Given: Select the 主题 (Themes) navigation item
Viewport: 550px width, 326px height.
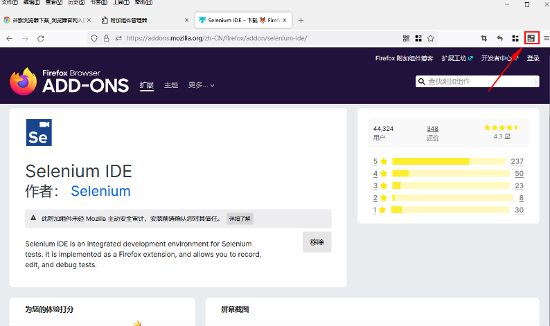Looking at the screenshot, I should point(171,85).
